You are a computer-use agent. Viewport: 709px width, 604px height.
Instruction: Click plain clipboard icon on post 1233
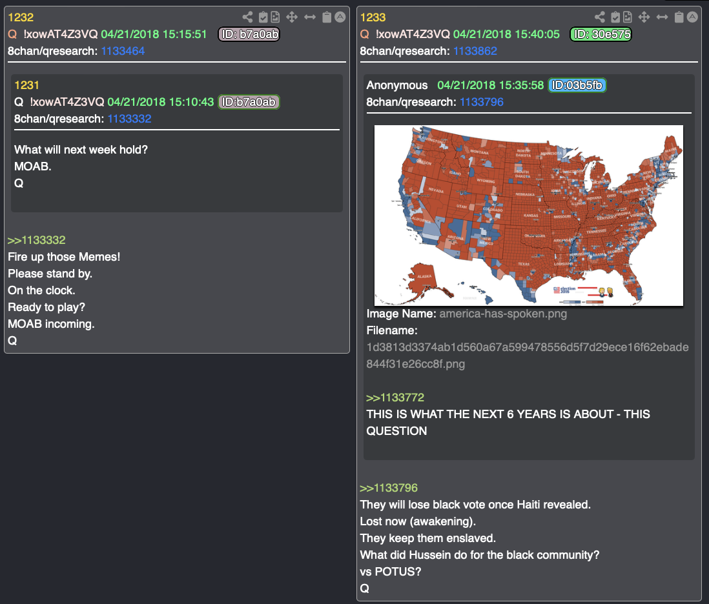pyautogui.click(x=679, y=17)
